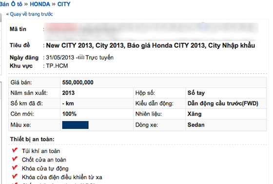Click the Sedan body type value

[196, 125]
